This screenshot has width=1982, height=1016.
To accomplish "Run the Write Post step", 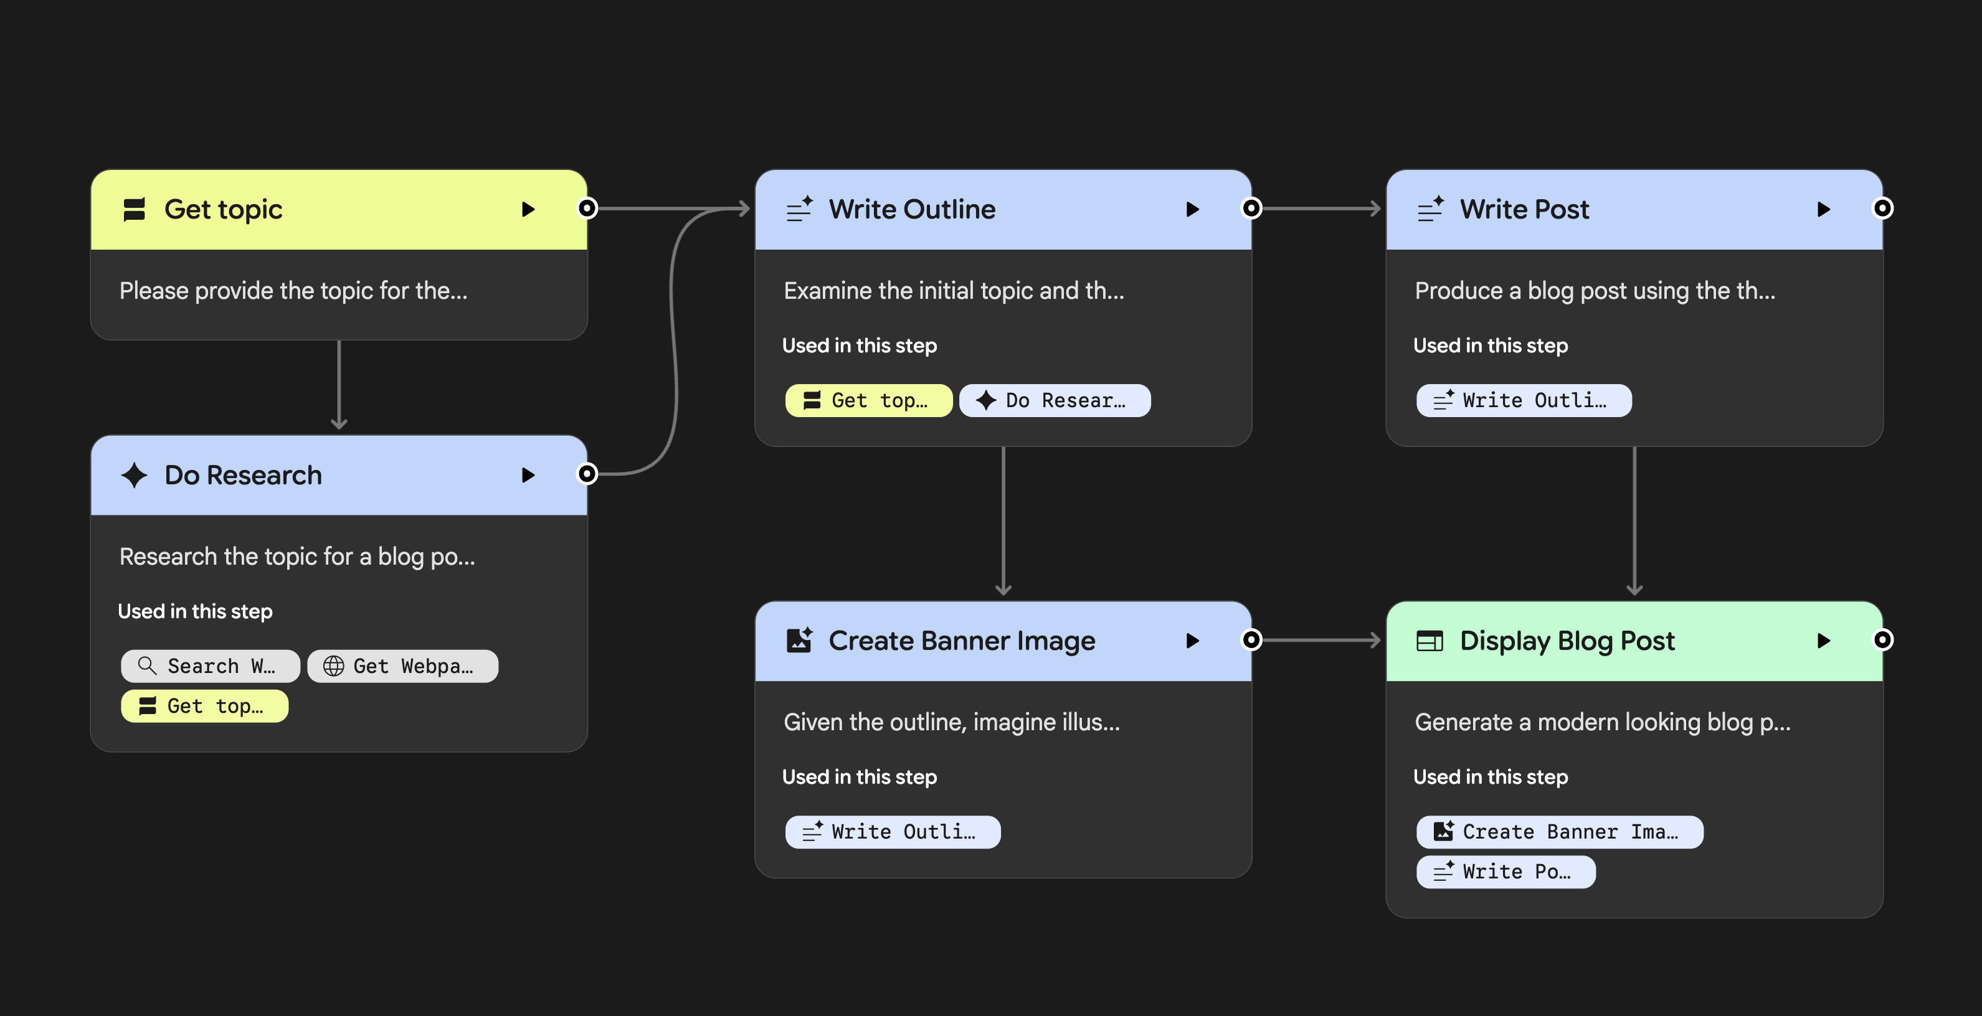I will click(1823, 209).
